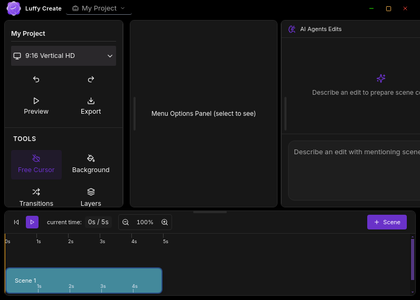Viewport: 420px width, 300px height.
Task: Click the Luffy Create logo icon
Action: point(14,8)
